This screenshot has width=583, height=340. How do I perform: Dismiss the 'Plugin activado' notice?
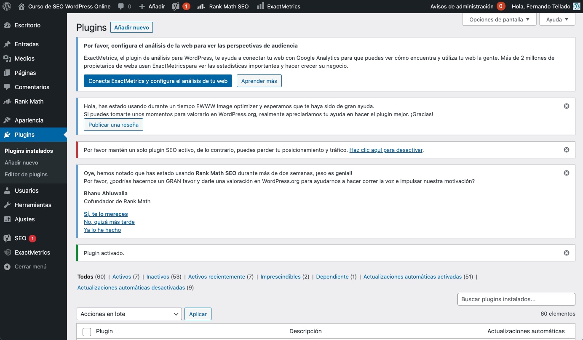(x=567, y=253)
